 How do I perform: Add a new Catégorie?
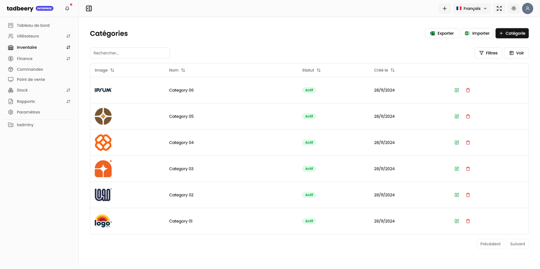(512, 33)
